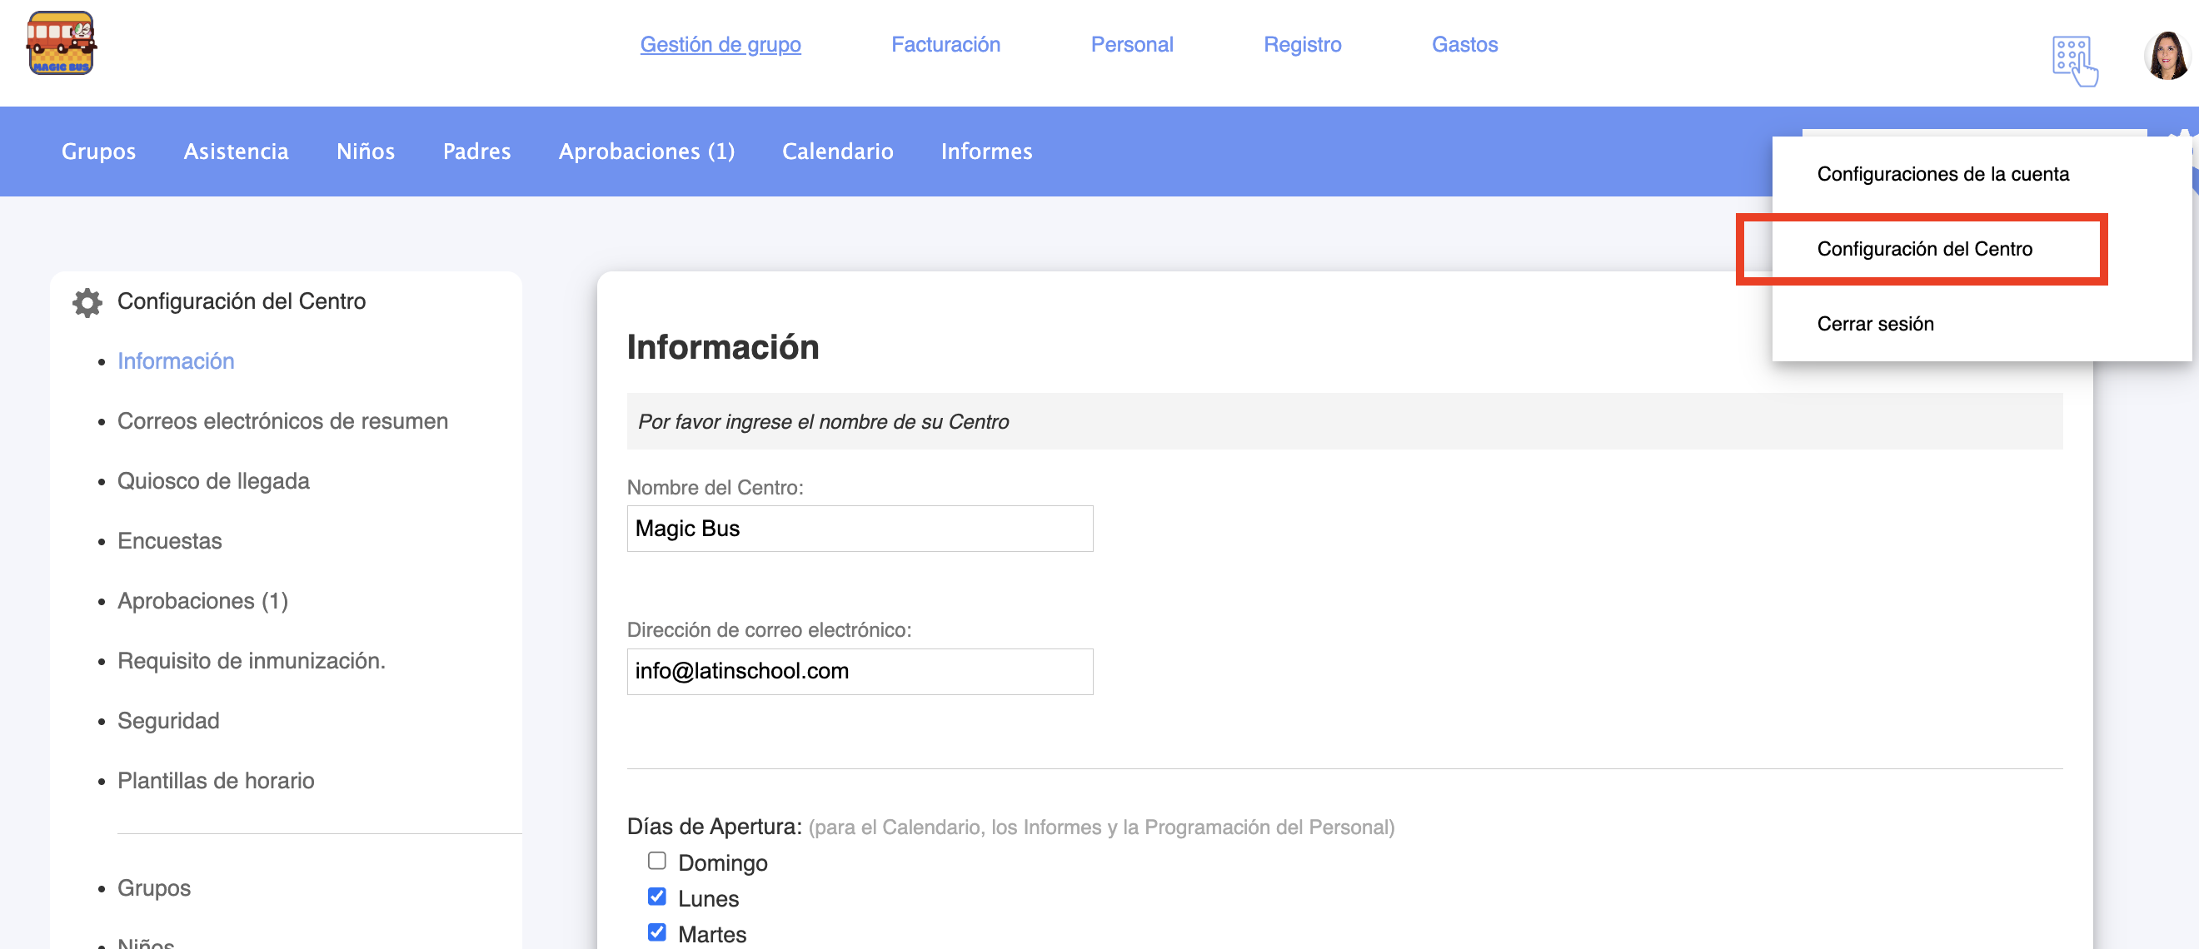The width and height of the screenshot is (2199, 949).
Task: Click the gear icon beside Configuración del Centro
Action: coord(87,302)
